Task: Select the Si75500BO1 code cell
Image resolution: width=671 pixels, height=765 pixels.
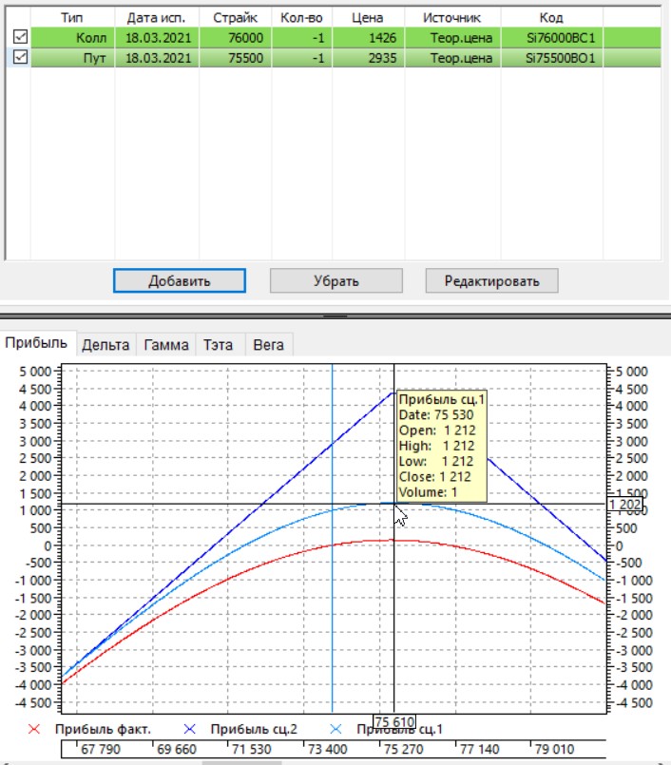Action: coord(560,58)
